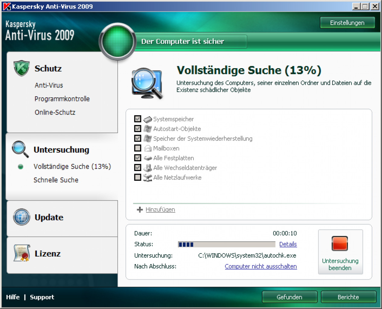Uncheck Speicher der Systemwiederherstellung checkbox
382x309 pixels.
click(138, 138)
